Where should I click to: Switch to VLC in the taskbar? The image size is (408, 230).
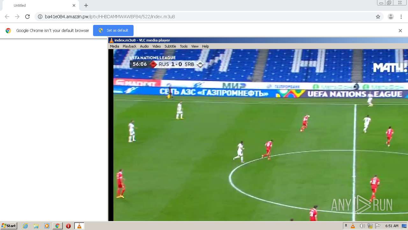pos(79,226)
